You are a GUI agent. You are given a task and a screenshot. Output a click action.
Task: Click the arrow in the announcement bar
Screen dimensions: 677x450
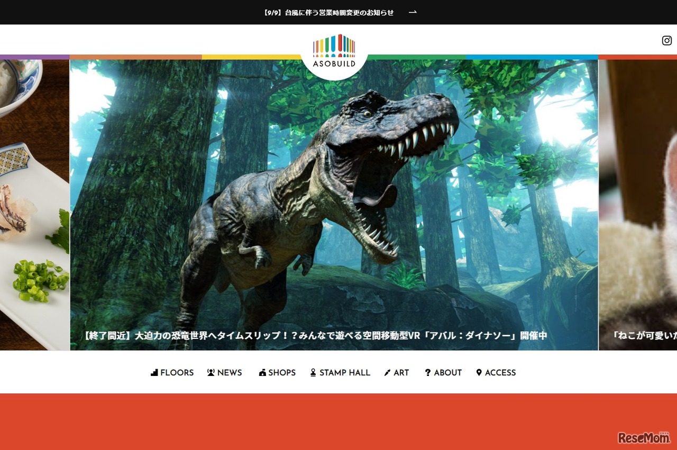[412, 12]
